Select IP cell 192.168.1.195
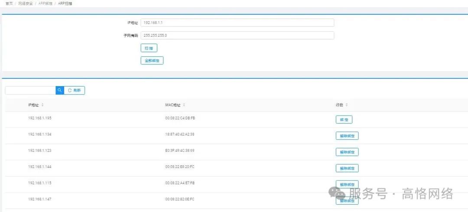 [40, 118]
